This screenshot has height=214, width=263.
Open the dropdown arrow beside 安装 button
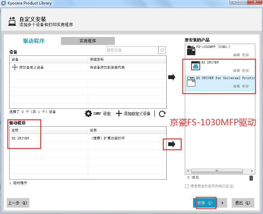click(x=222, y=203)
